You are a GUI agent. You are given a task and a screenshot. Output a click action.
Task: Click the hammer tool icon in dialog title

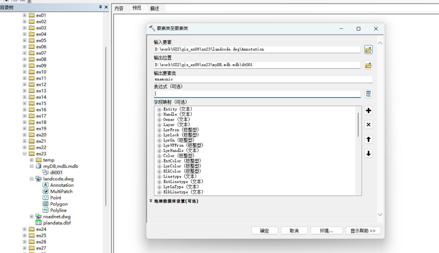[152, 28]
